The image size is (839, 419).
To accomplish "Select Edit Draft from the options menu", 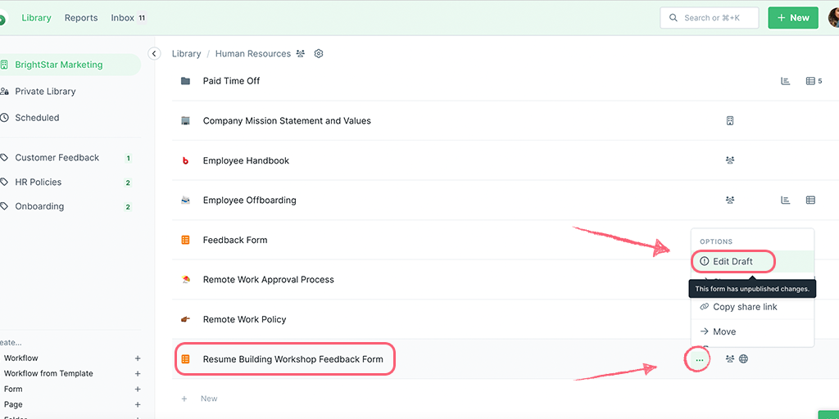I will [x=732, y=262].
